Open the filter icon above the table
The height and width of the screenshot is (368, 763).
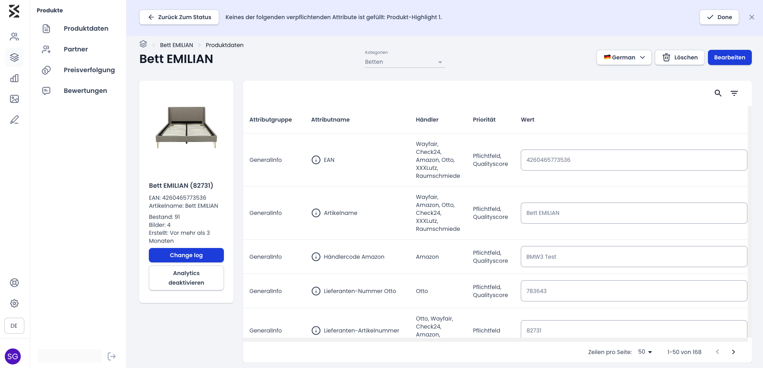[734, 93]
